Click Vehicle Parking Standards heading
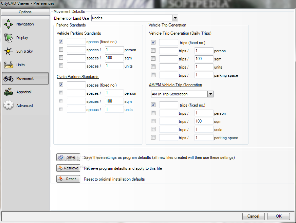 coord(79,33)
